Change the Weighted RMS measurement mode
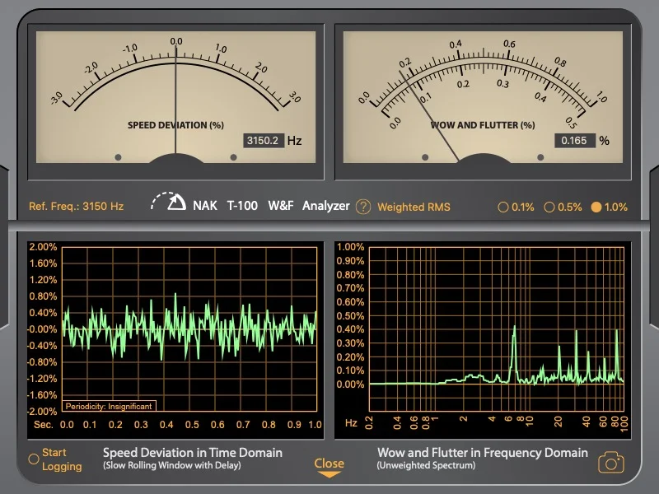Screen dimensions: 659x494 [x=414, y=207]
